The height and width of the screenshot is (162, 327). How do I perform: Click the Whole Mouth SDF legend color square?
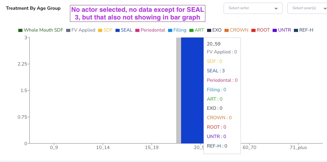(20, 30)
